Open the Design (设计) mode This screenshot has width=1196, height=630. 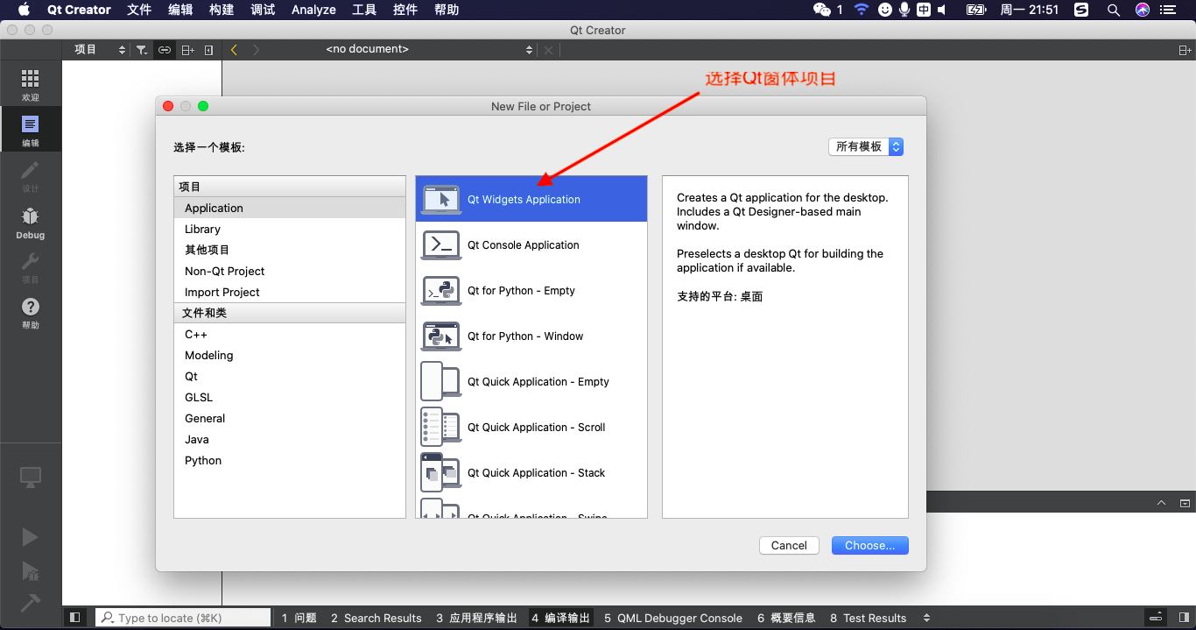click(31, 175)
